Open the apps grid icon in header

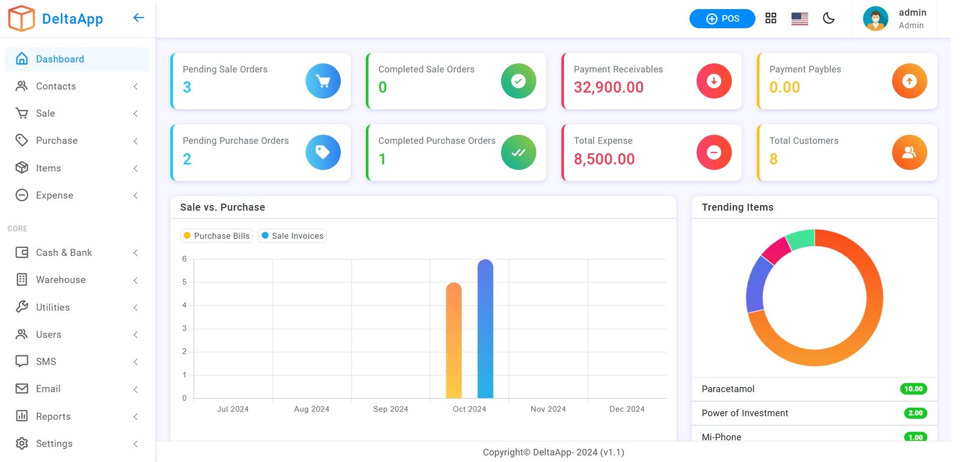[x=770, y=19]
